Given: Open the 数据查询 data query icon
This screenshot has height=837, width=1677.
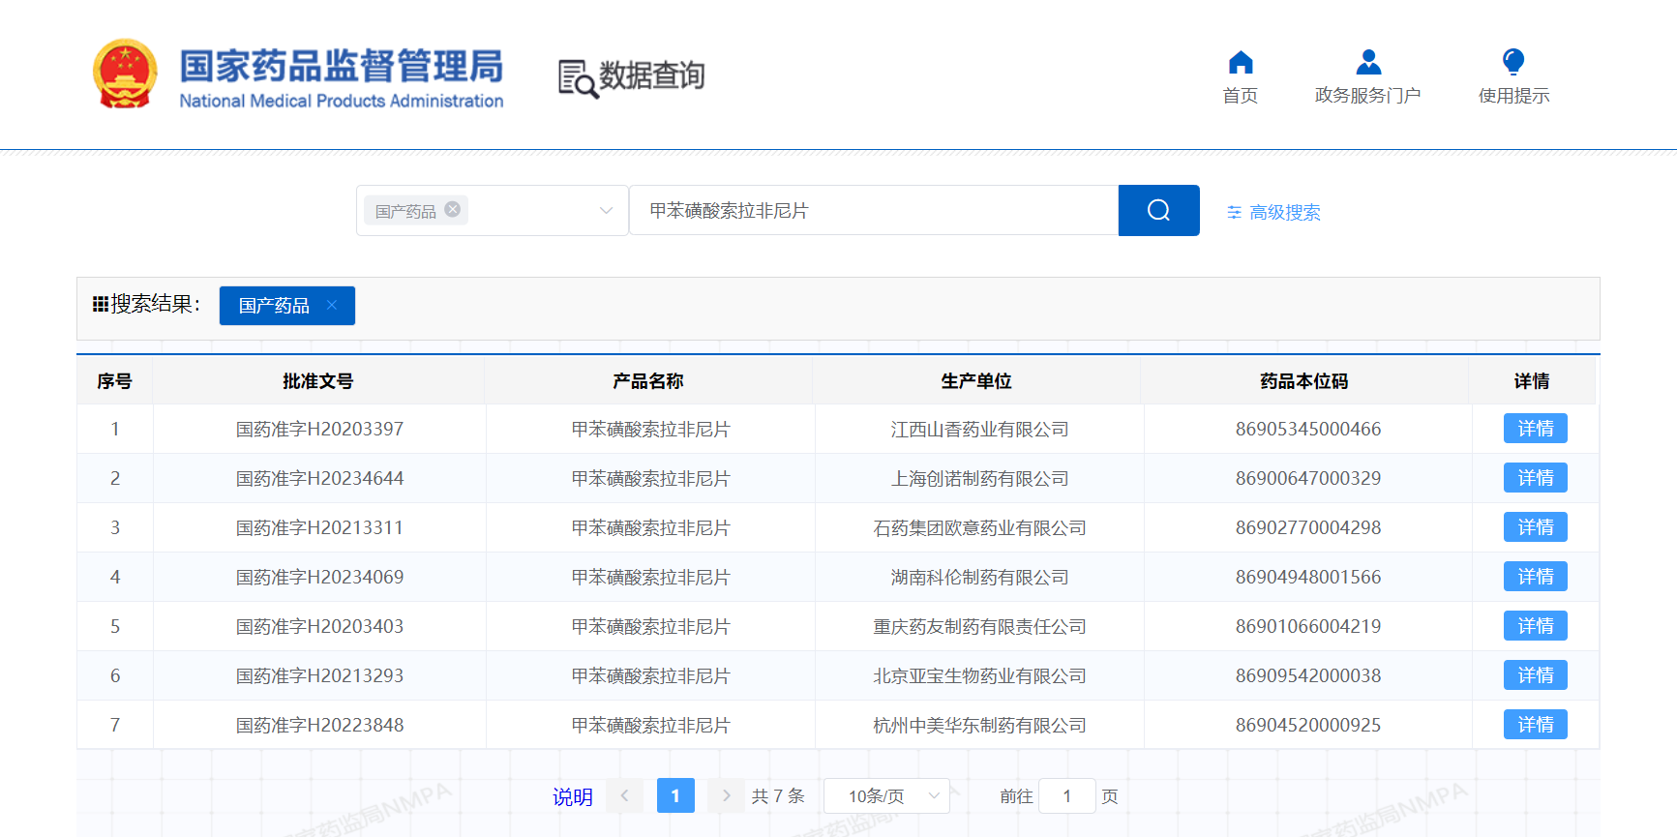Looking at the screenshot, I should pos(579,78).
